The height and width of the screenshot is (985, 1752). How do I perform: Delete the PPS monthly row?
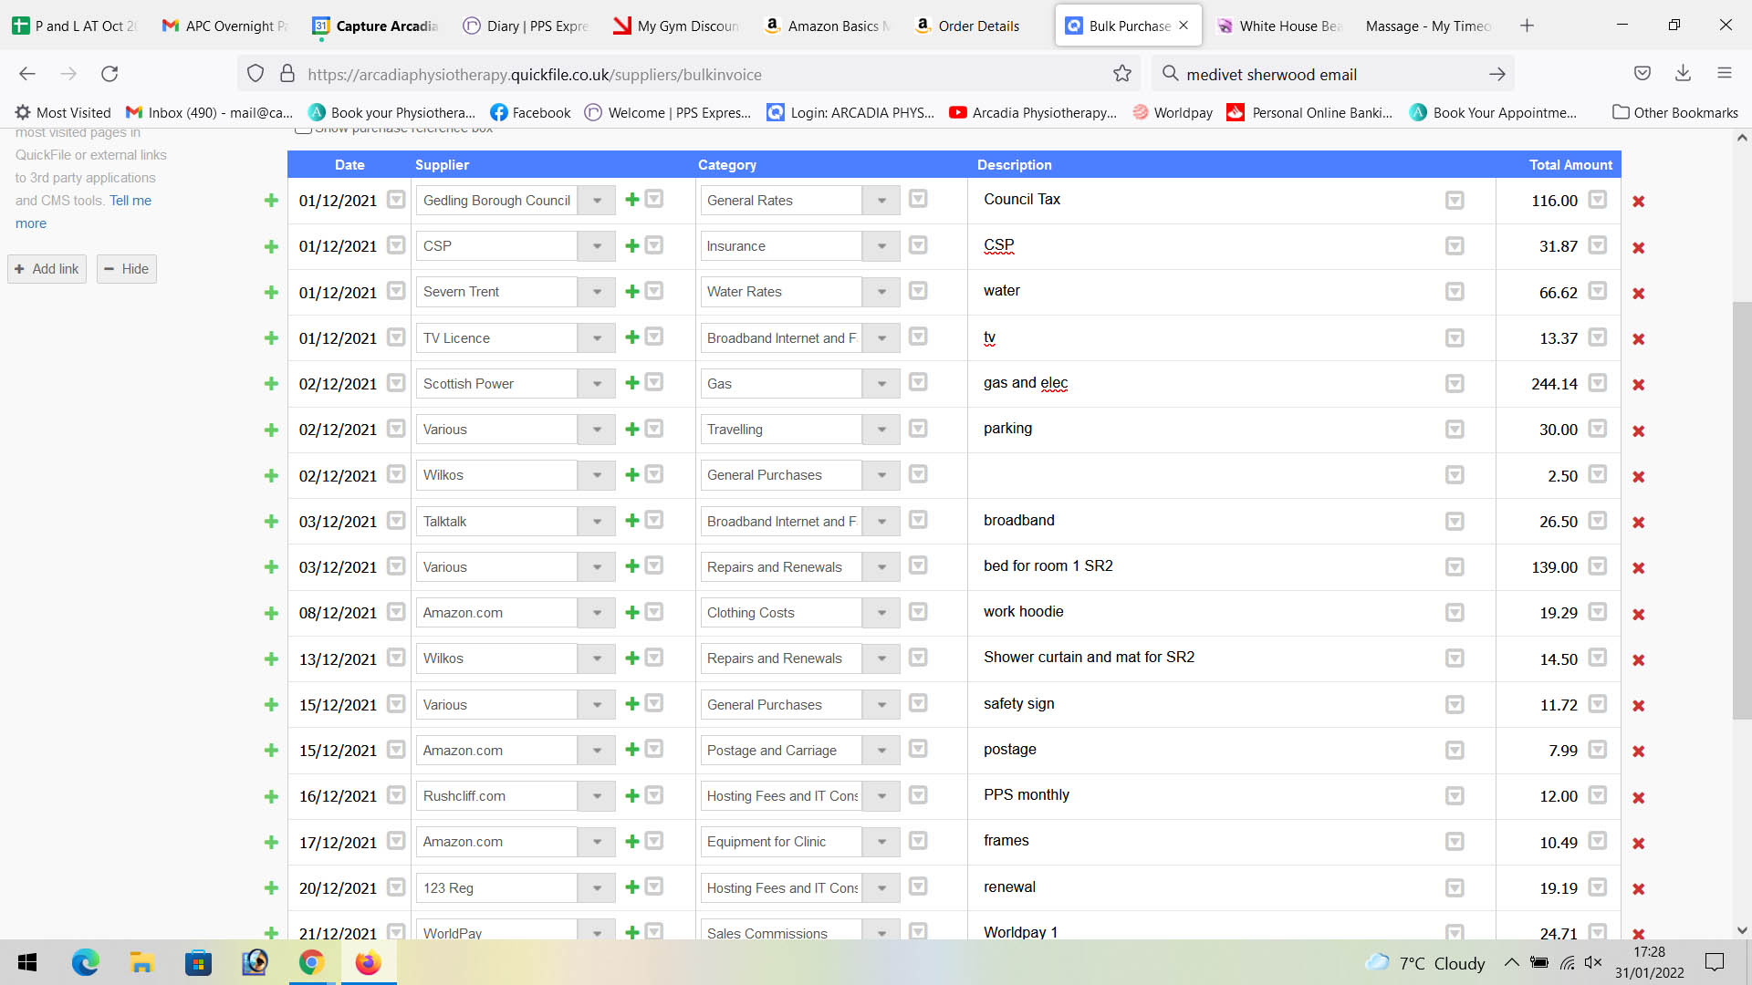pyautogui.click(x=1639, y=797)
